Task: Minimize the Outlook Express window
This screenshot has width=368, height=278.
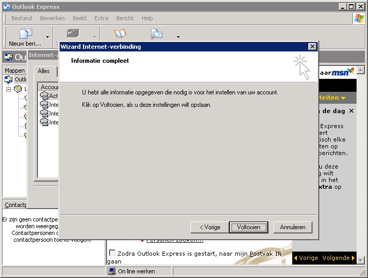Action: click(343, 7)
